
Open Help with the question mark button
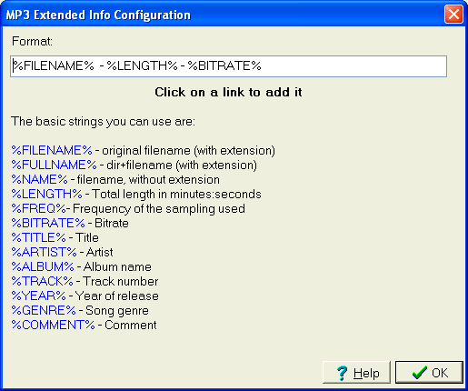(x=356, y=373)
